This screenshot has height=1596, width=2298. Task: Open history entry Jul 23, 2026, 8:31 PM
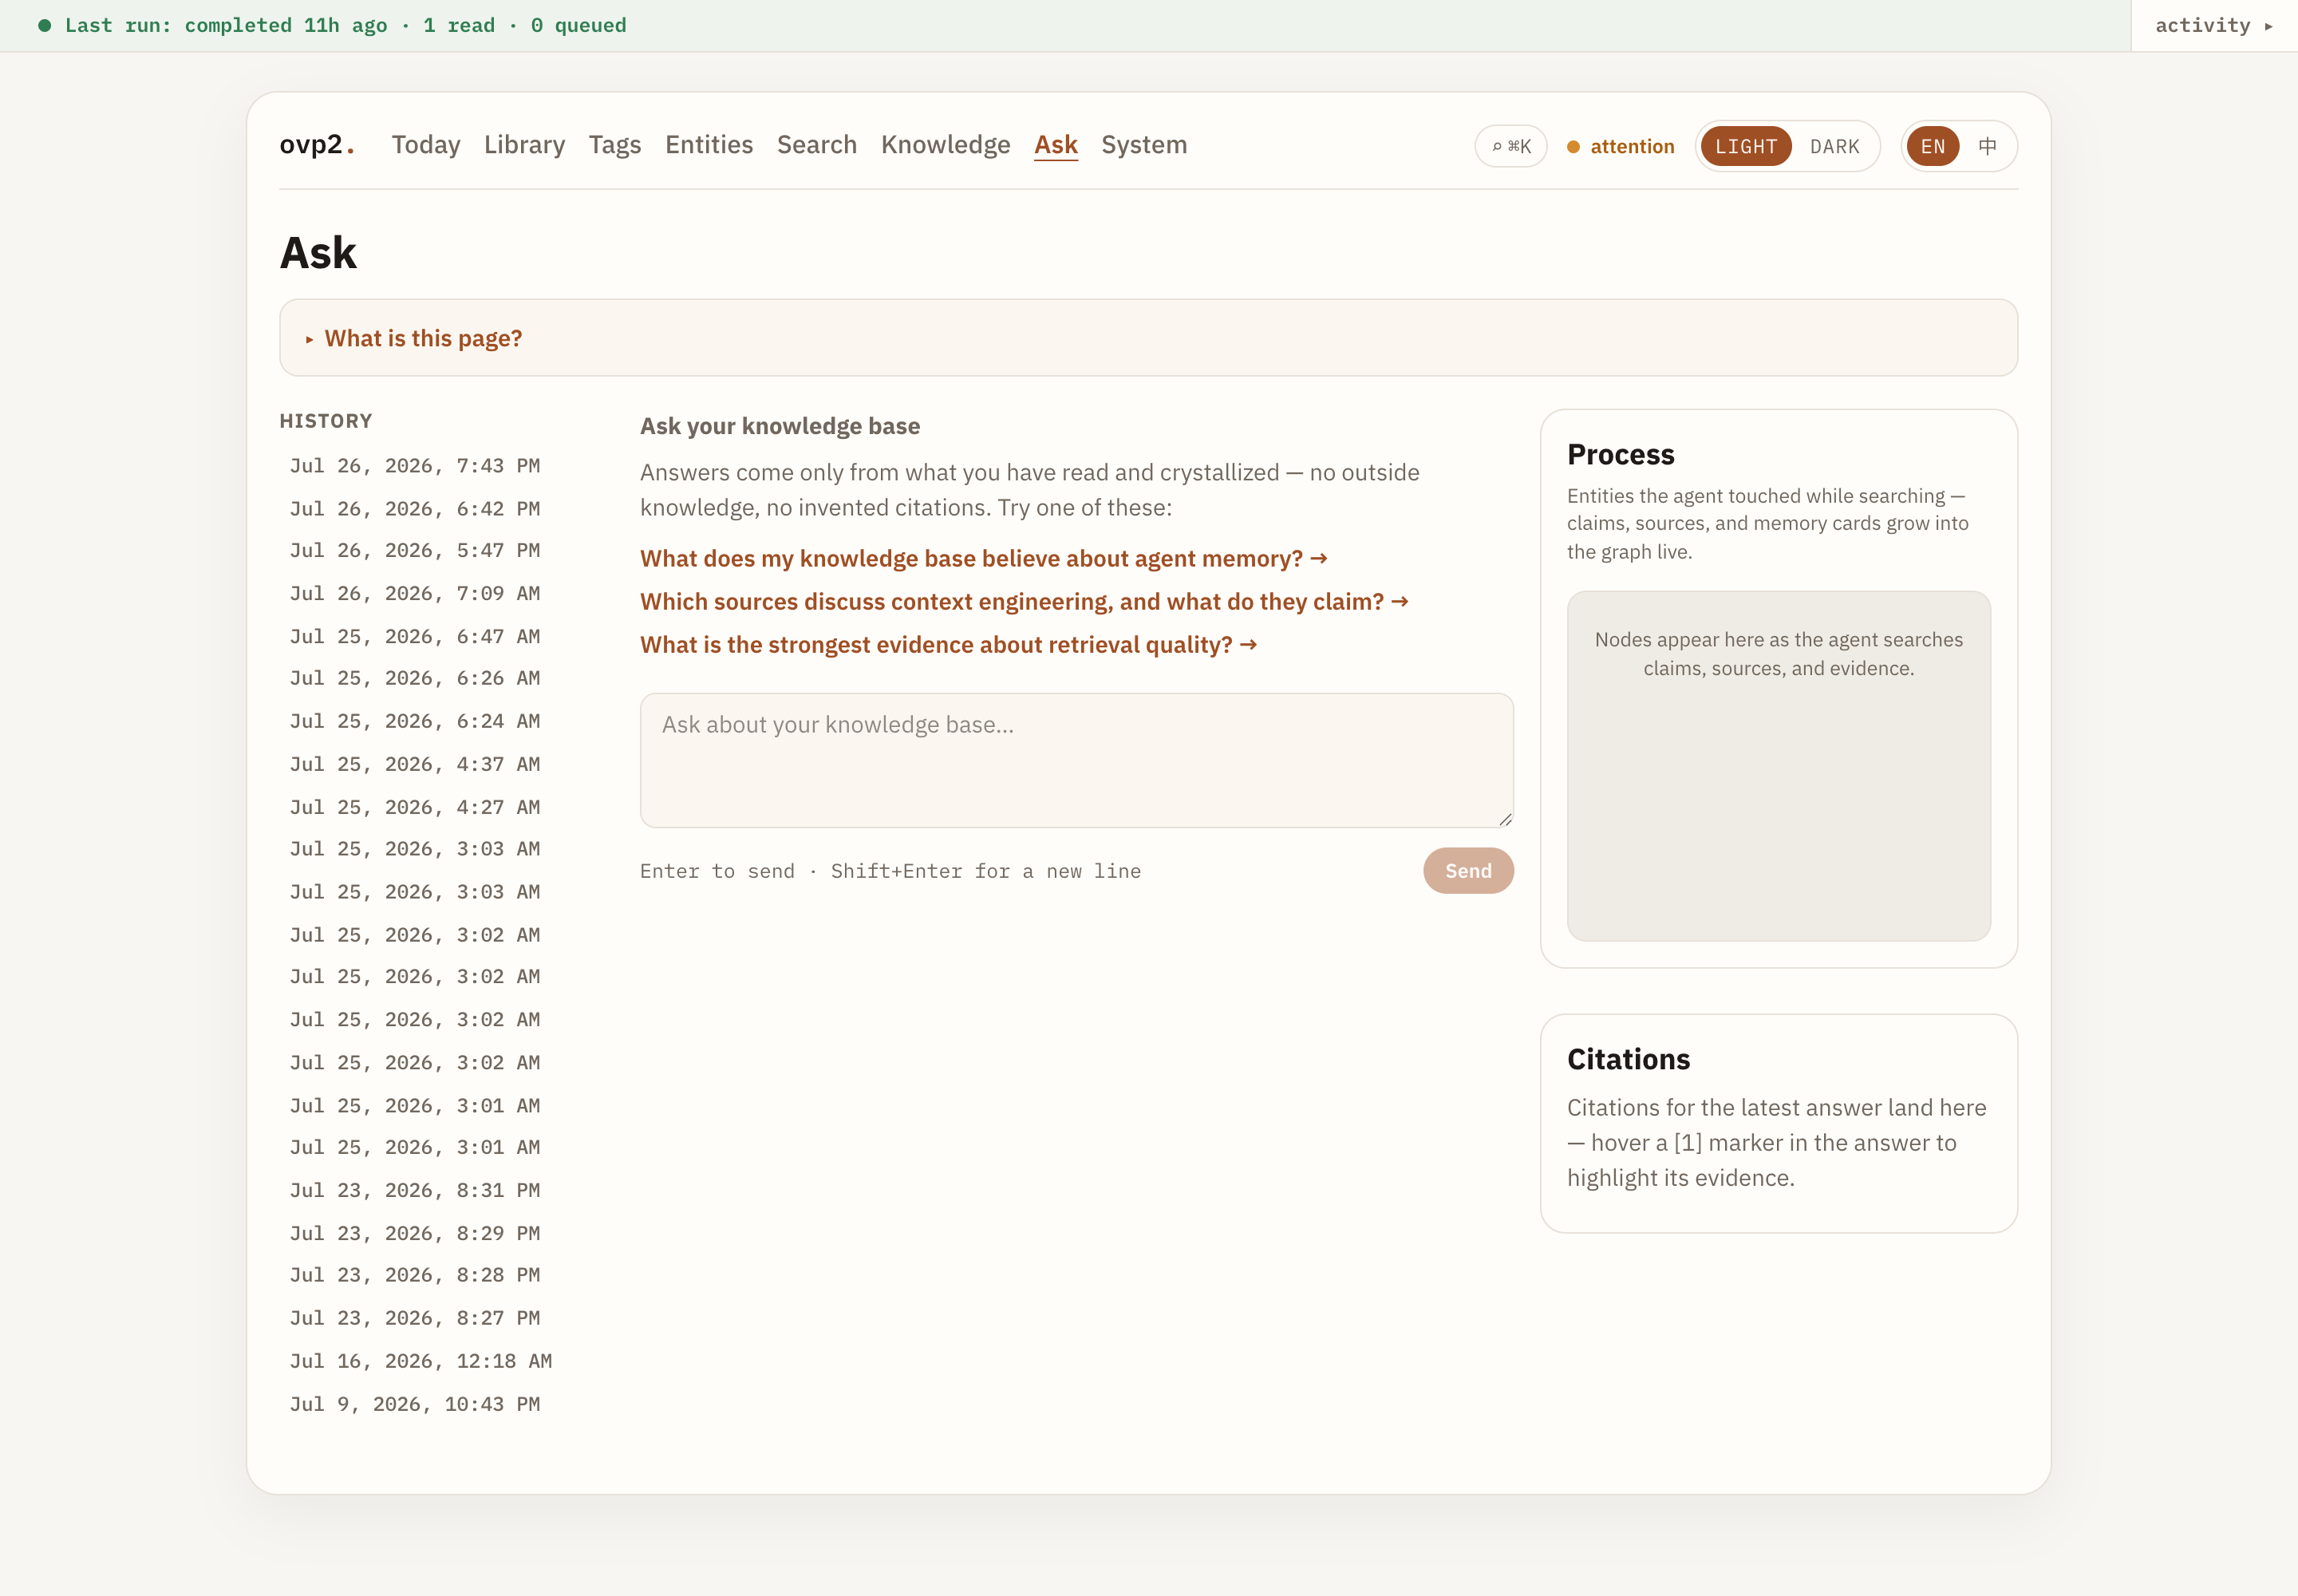[415, 1191]
